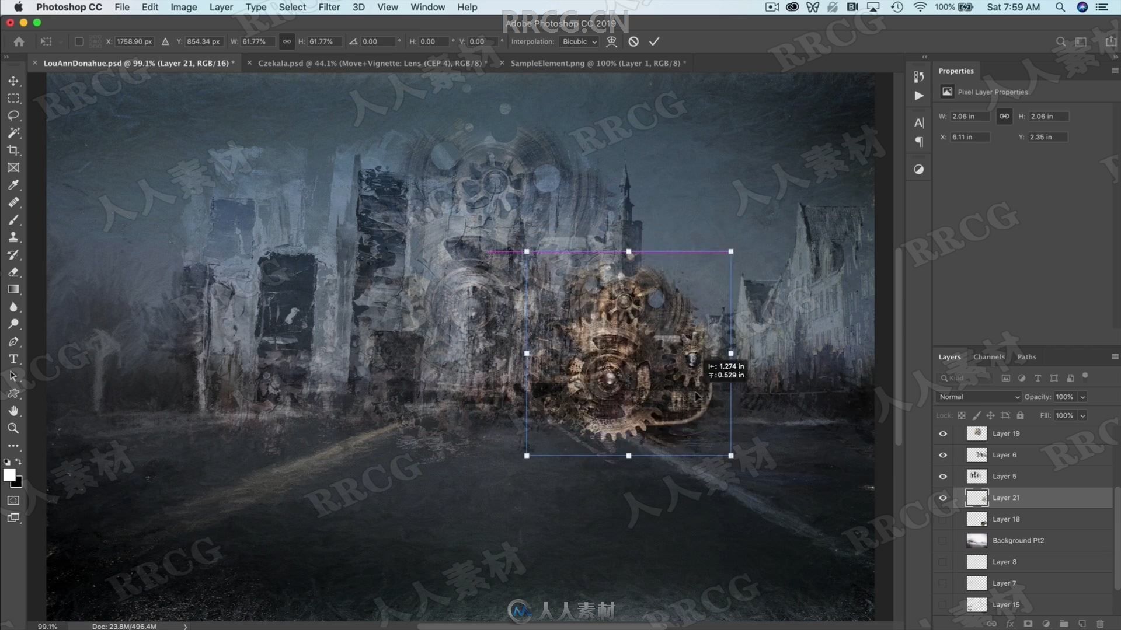Select the Eyedropper tool
Screen dimensions: 1121x630
(x=13, y=185)
